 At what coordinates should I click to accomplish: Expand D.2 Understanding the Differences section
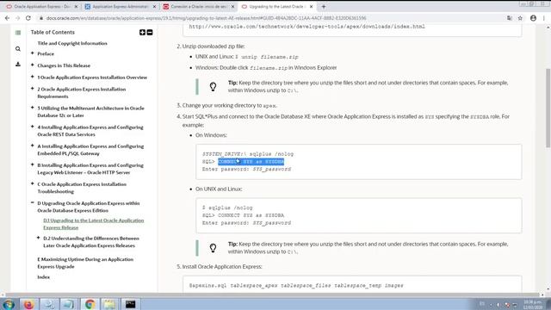pyautogui.click(x=38, y=238)
